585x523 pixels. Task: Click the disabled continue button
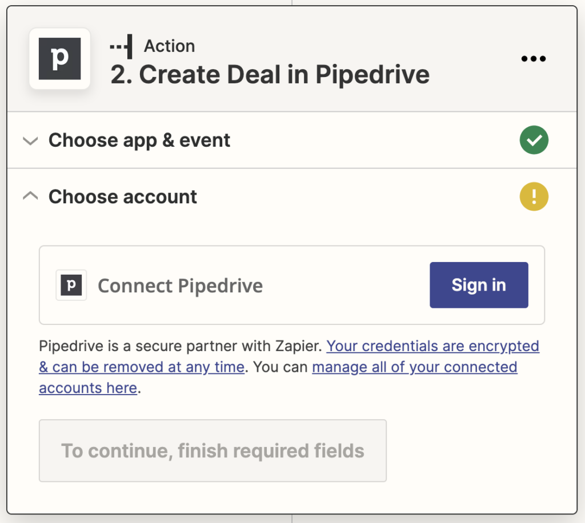[x=213, y=450]
